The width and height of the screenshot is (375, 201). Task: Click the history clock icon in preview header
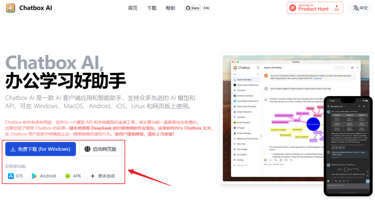pyautogui.click(x=352, y=68)
